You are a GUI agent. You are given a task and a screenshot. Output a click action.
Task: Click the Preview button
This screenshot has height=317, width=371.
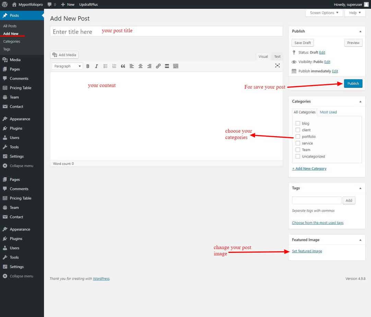point(353,43)
